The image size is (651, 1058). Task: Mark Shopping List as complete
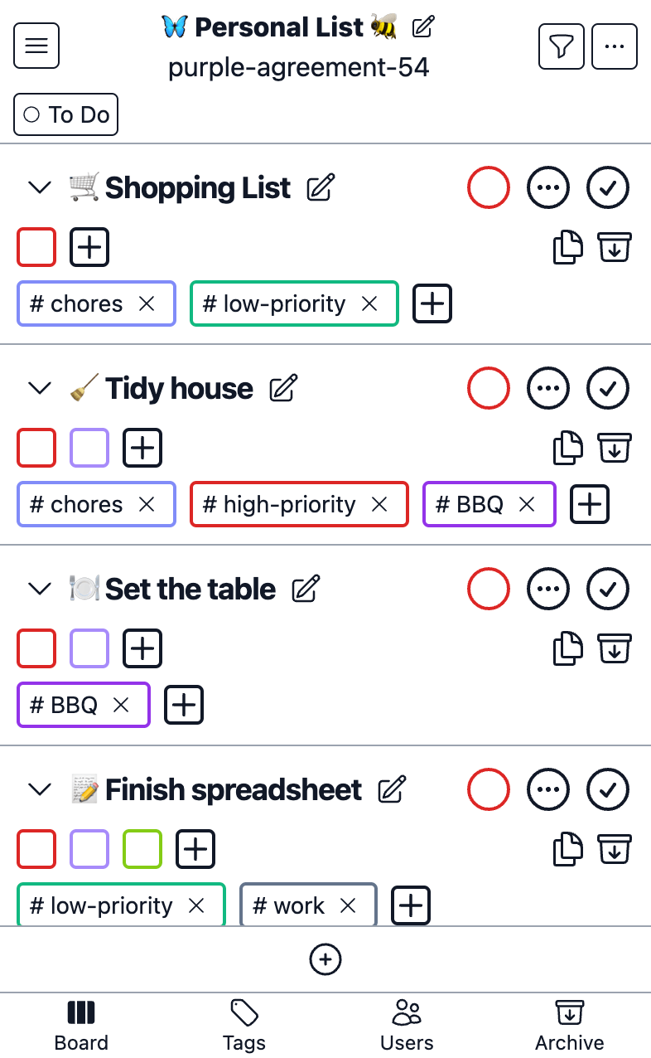609,187
